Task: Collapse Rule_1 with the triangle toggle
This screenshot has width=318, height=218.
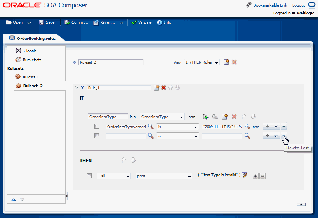Action: (76, 88)
